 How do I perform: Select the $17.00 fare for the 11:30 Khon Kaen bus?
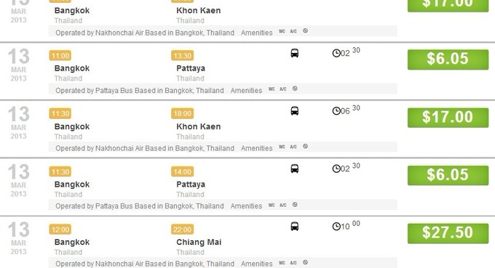click(x=448, y=118)
